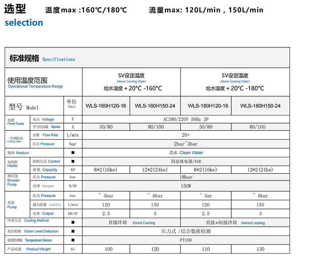
Task: Click the PT100 temperature sensor value
Action: click(x=186, y=240)
